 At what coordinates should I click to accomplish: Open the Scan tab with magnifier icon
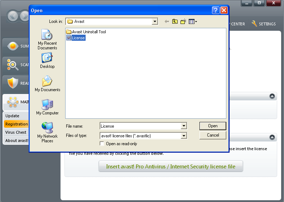(x=16, y=65)
